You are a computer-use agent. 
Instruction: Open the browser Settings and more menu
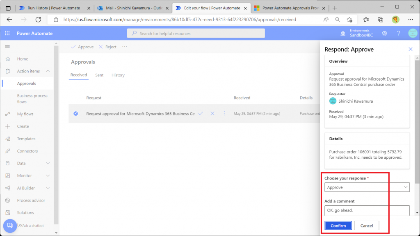pyautogui.click(x=411, y=20)
